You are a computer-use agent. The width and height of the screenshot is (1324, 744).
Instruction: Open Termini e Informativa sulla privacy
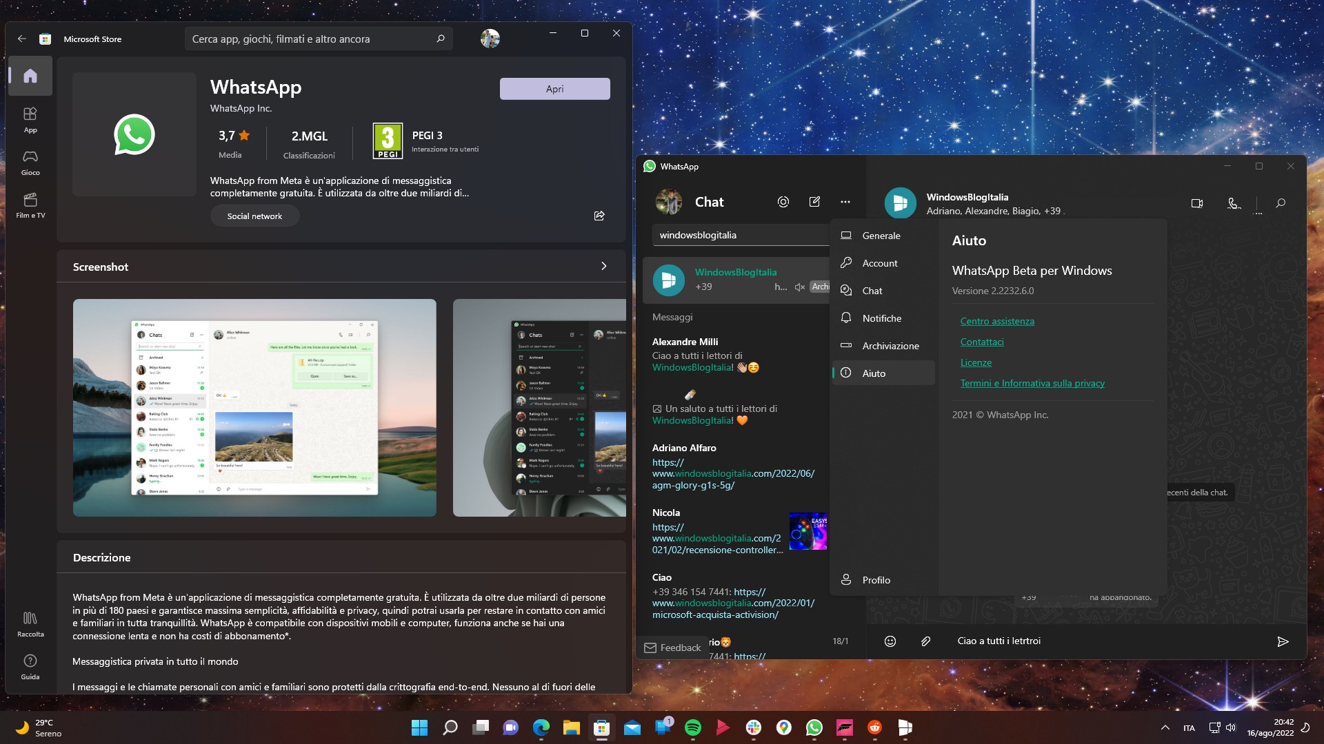[x=1032, y=383]
